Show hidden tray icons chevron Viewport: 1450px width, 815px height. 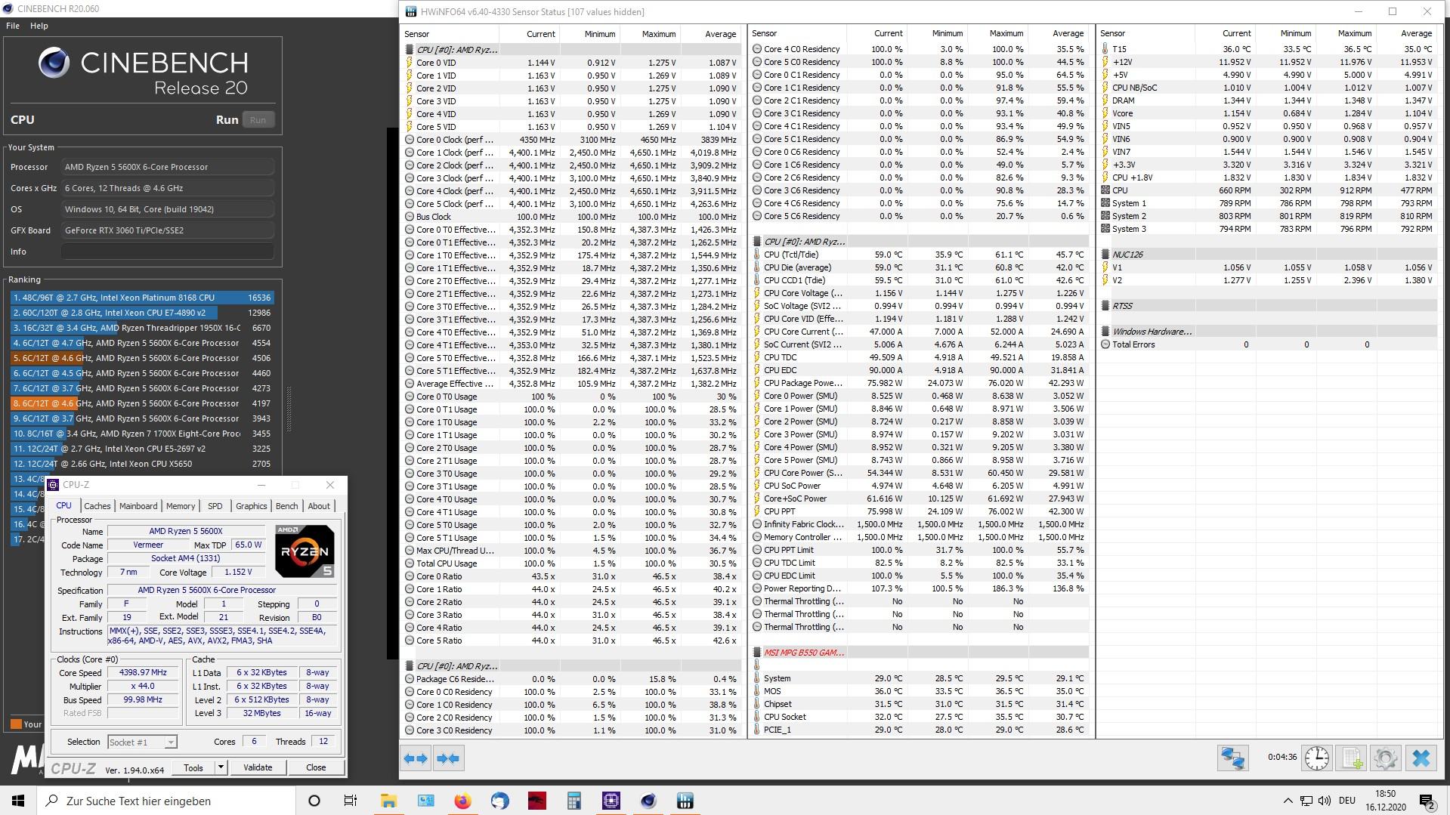point(1288,801)
